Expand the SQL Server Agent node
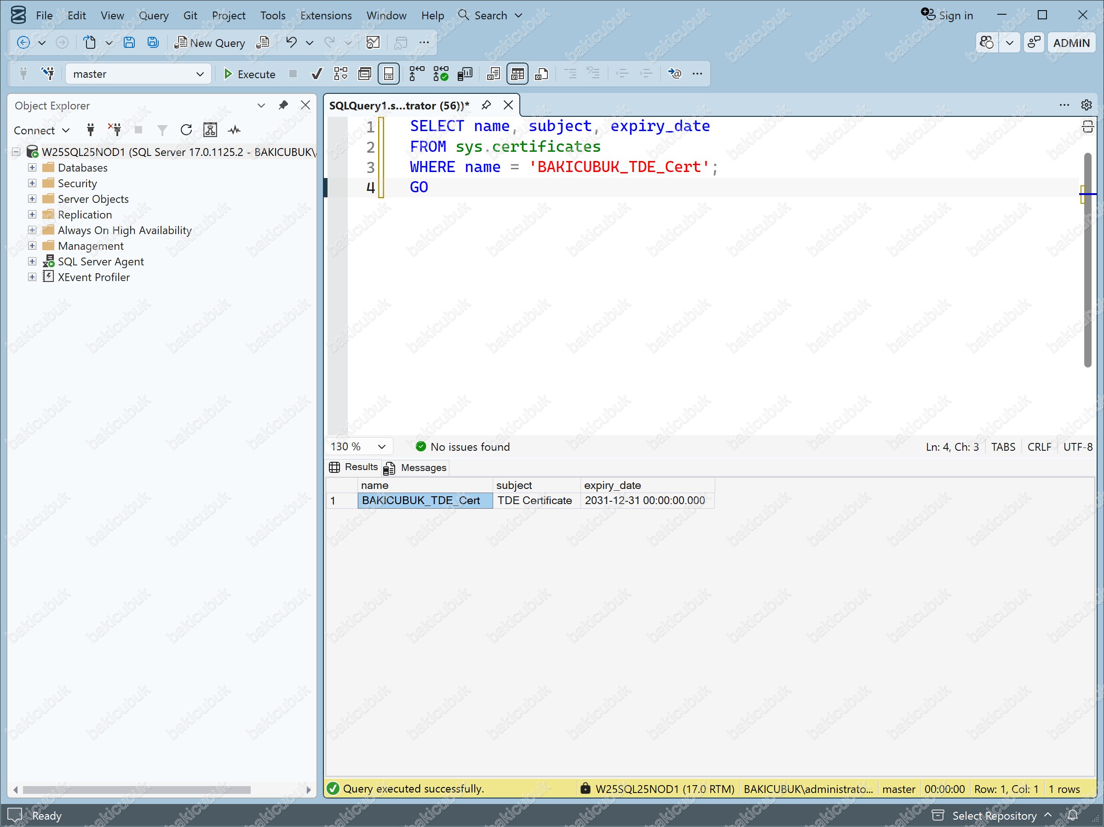Image resolution: width=1104 pixels, height=827 pixels. 32,262
